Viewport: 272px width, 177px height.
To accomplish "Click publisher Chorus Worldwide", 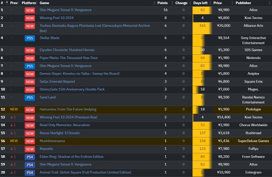I will click(x=253, y=125).
